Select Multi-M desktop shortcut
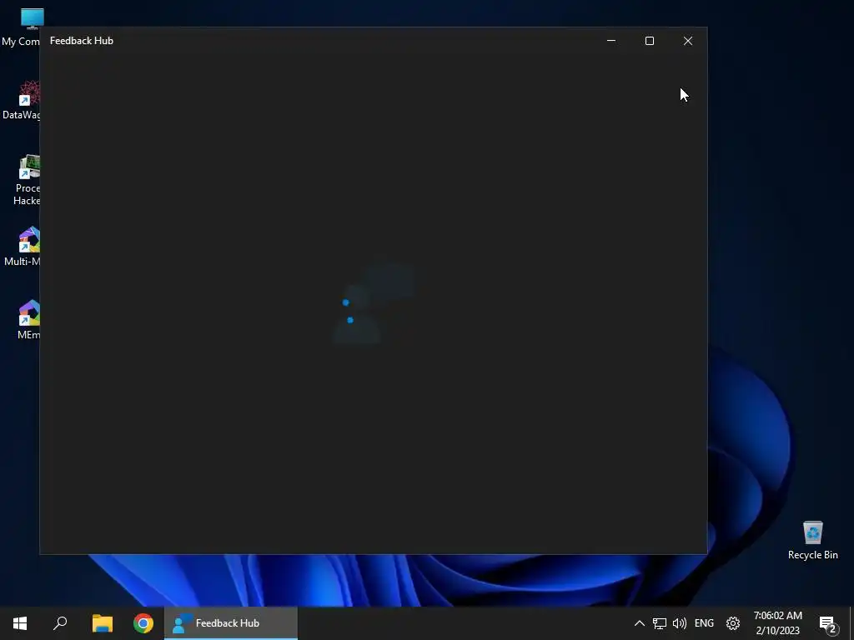The image size is (854, 640). coord(21,247)
